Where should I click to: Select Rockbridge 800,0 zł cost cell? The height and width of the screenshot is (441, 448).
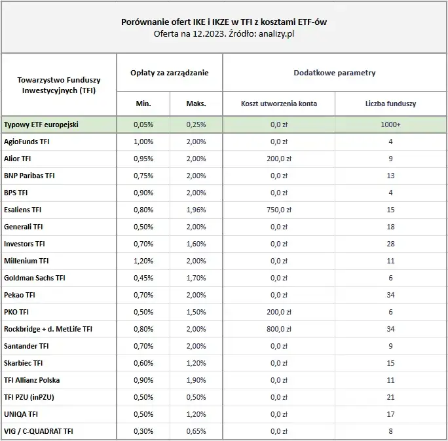tap(279, 329)
